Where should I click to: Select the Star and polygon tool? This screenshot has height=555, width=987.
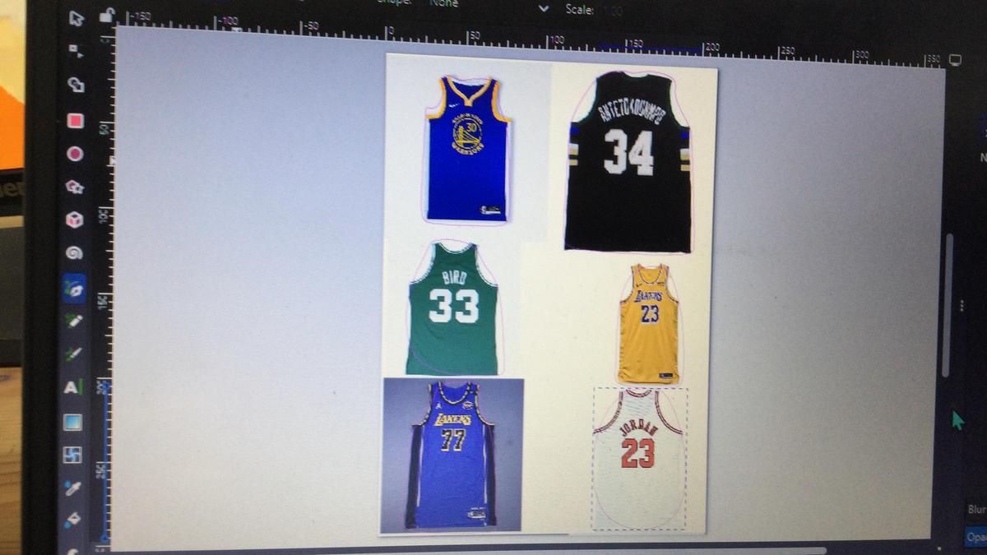pos(75,187)
